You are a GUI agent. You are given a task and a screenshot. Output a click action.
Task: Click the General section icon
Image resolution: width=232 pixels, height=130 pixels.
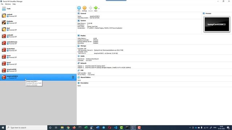79,13
